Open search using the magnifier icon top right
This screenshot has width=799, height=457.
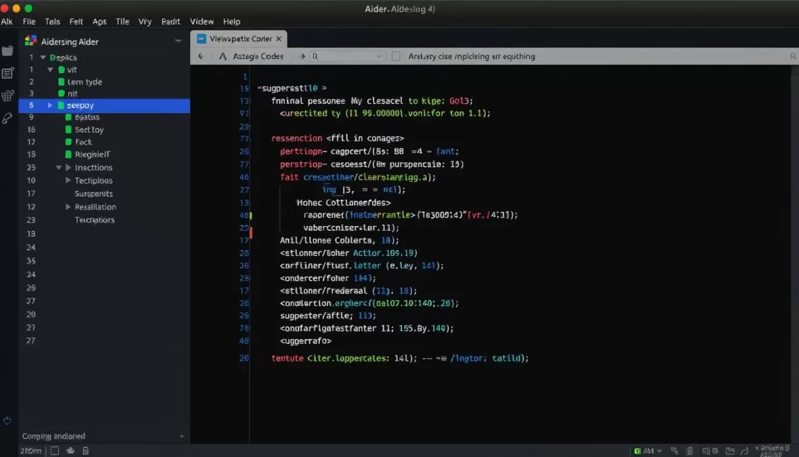[792, 57]
